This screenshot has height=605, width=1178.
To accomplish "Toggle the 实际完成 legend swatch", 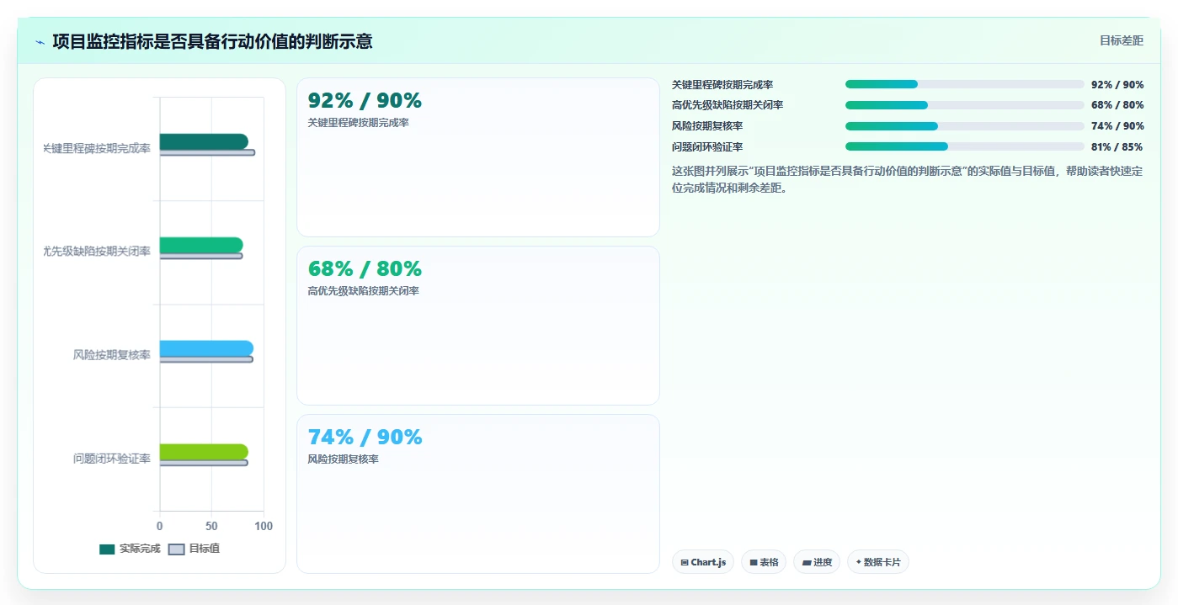I will click(x=107, y=549).
